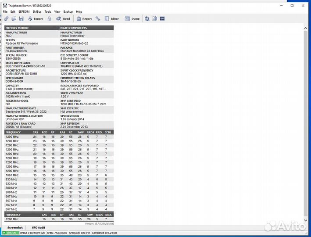Open the Help menu
Viewport: 311px width, 237px height.
79,11
